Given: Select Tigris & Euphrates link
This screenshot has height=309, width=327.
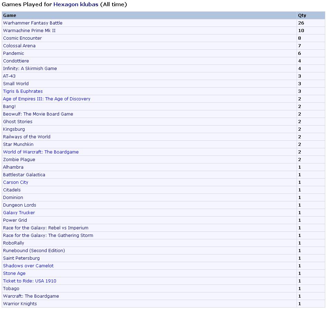Looking at the screenshot, I should [x=23, y=91].
